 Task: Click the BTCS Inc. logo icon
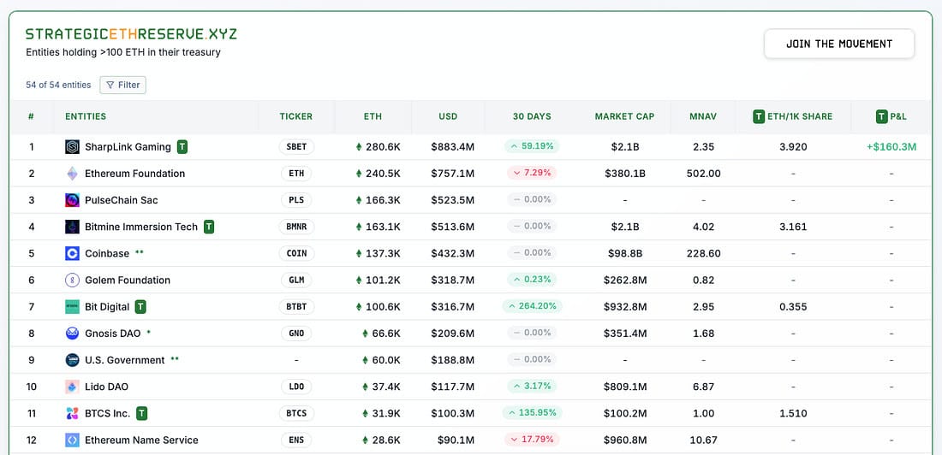tap(72, 413)
